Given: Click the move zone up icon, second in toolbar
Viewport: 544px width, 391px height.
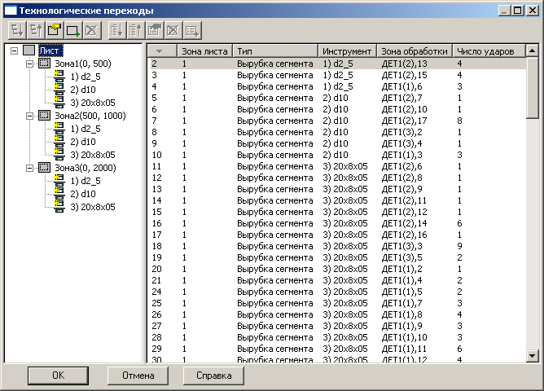Looking at the screenshot, I should (x=35, y=31).
